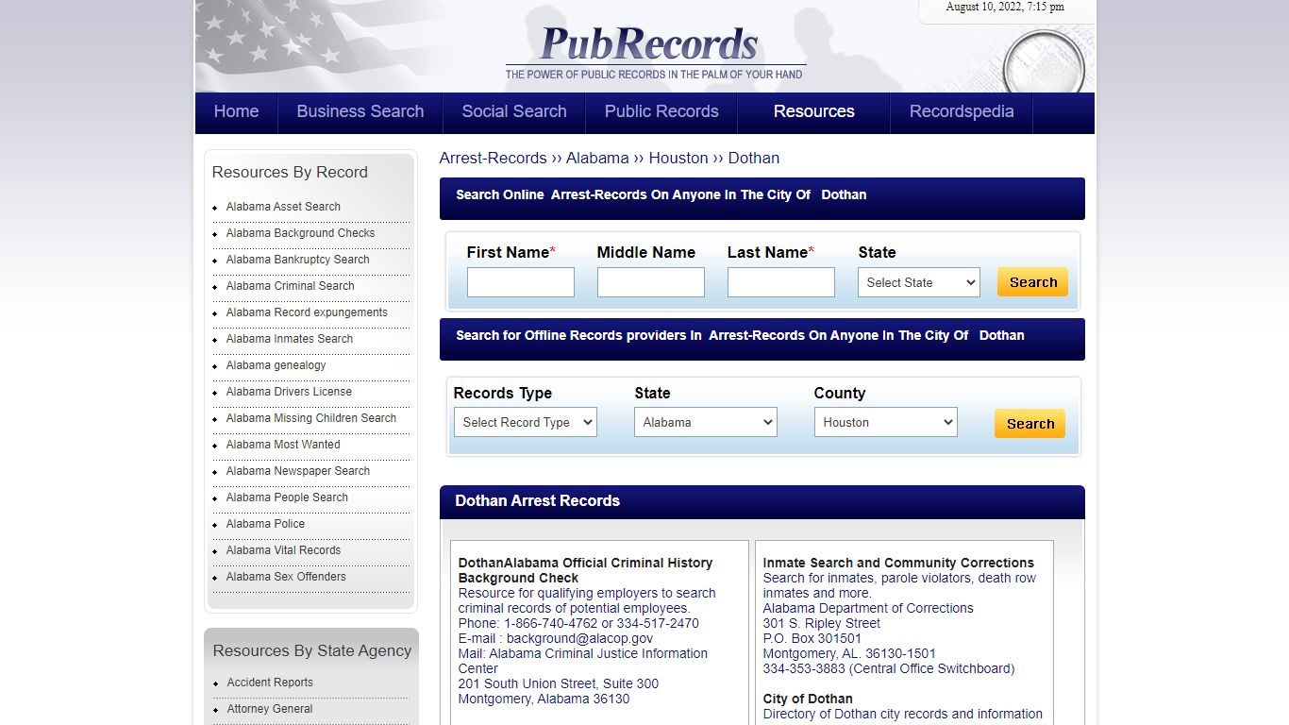Open Alabama Background Checks link

[300, 233]
